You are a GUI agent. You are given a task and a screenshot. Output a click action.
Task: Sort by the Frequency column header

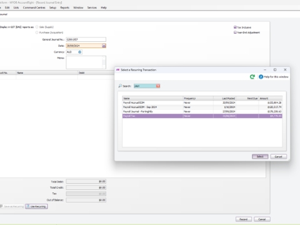click(x=198, y=98)
